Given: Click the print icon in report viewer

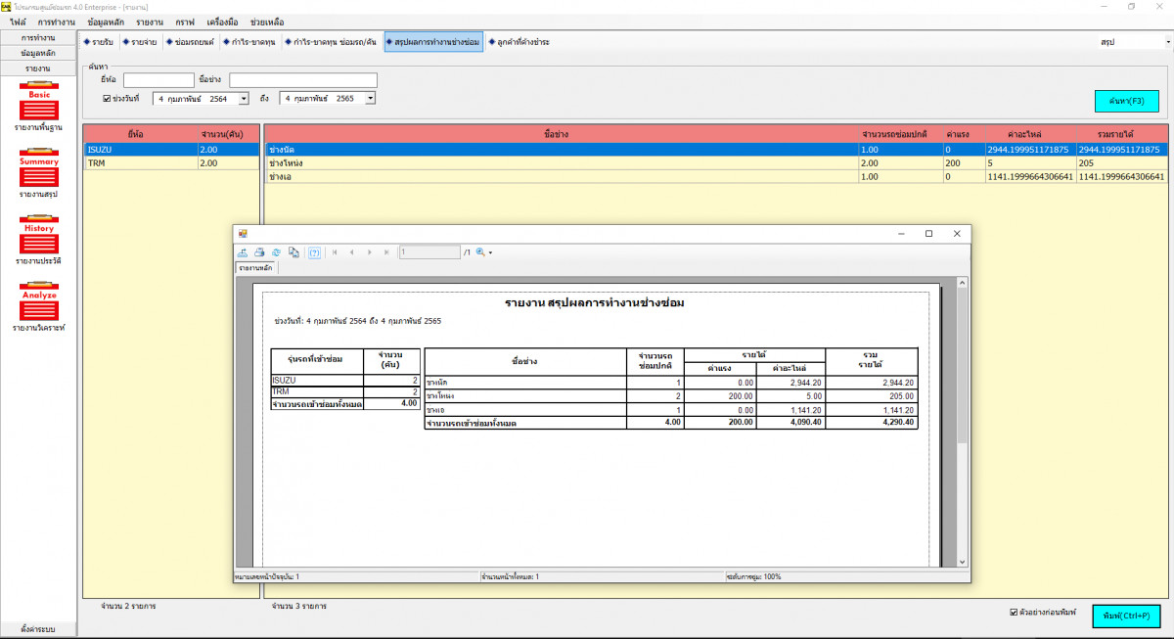Looking at the screenshot, I should coord(259,252).
